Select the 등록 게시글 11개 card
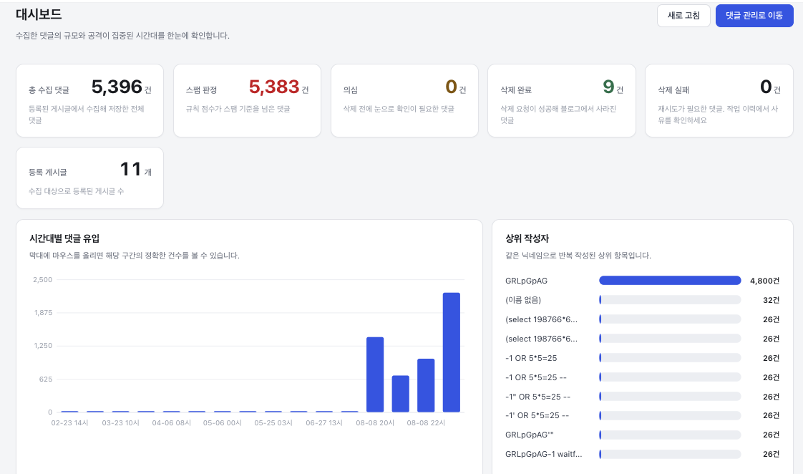This screenshot has height=474, width=803. pyautogui.click(x=89, y=178)
